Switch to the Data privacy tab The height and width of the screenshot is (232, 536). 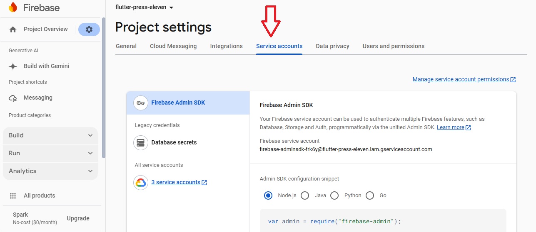click(x=333, y=46)
